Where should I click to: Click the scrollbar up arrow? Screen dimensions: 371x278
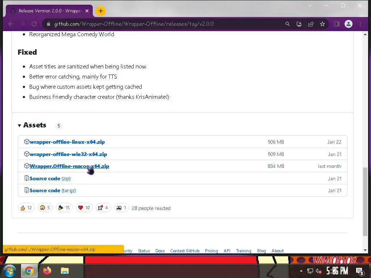pyautogui.click(x=365, y=34)
